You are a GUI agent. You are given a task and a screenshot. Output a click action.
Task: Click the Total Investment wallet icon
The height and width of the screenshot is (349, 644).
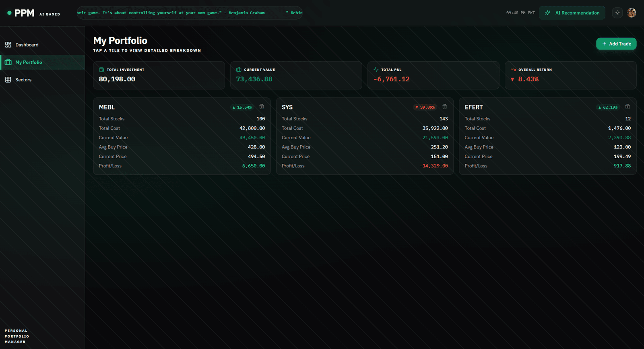pos(101,70)
